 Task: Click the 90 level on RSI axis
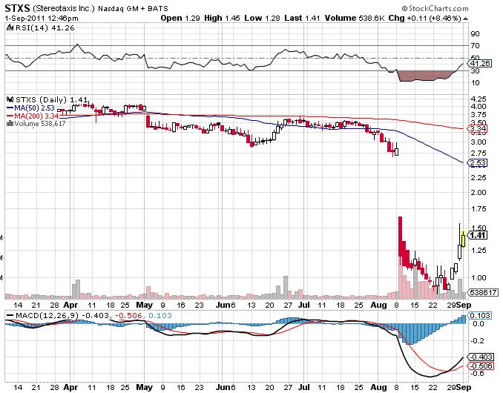pyautogui.click(x=475, y=34)
